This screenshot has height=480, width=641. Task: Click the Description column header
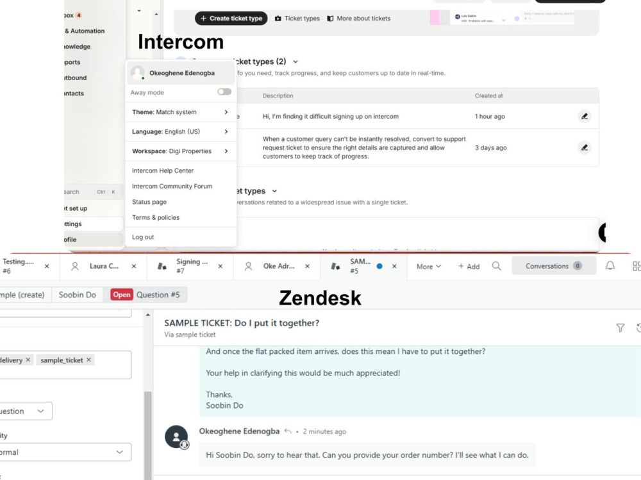[278, 95]
